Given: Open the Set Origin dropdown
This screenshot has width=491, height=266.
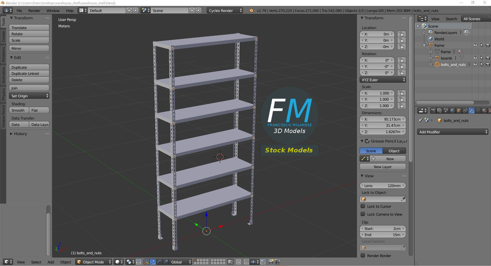Looking at the screenshot, I should (29, 96).
